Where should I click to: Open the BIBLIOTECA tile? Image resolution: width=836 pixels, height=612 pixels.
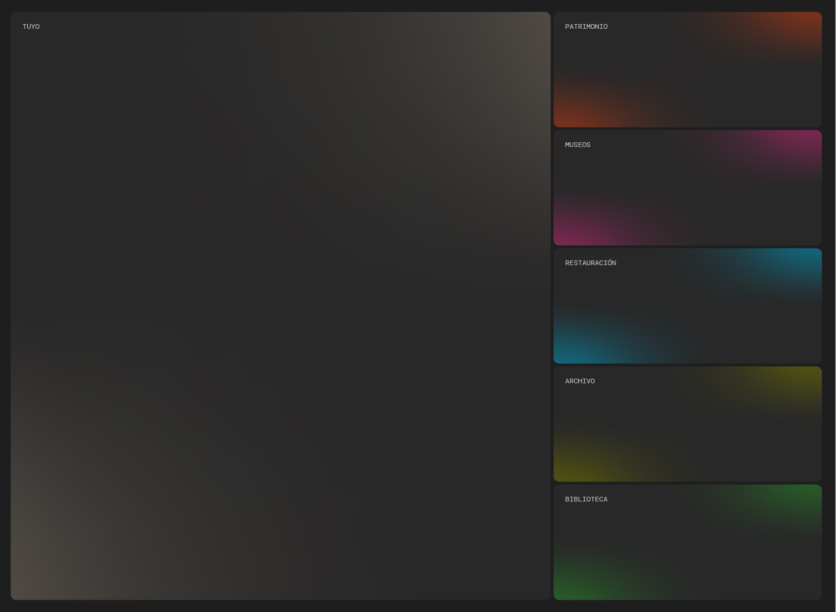tap(687, 542)
